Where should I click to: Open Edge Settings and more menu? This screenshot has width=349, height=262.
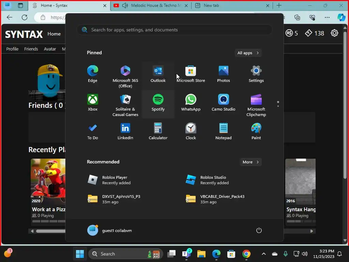pos(327,17)
